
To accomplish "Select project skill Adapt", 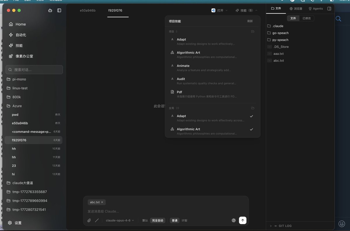I will [213, 41].
